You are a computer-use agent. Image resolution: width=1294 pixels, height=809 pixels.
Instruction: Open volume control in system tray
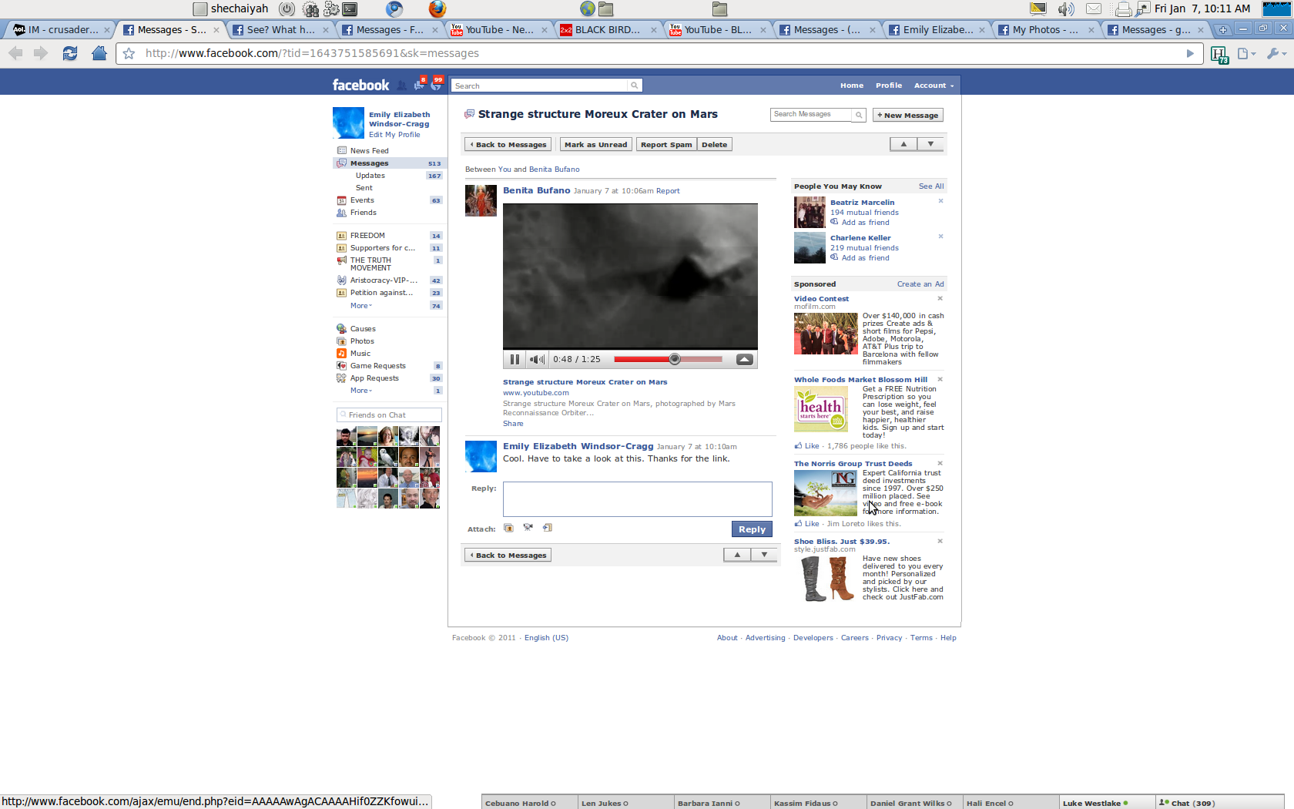pos(1066,9)
